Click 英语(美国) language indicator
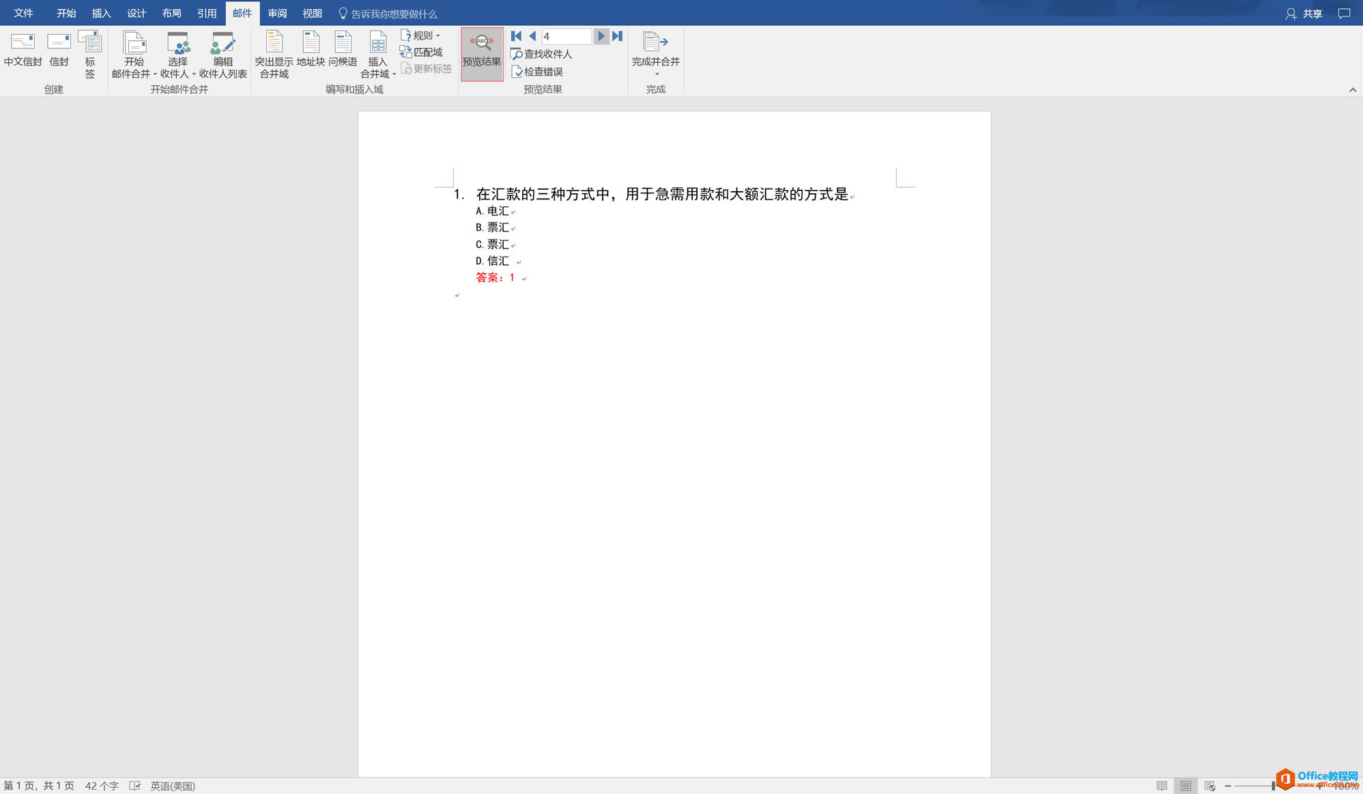The width and height of the screenshot is (1363, 794). (x=172, y=786)
